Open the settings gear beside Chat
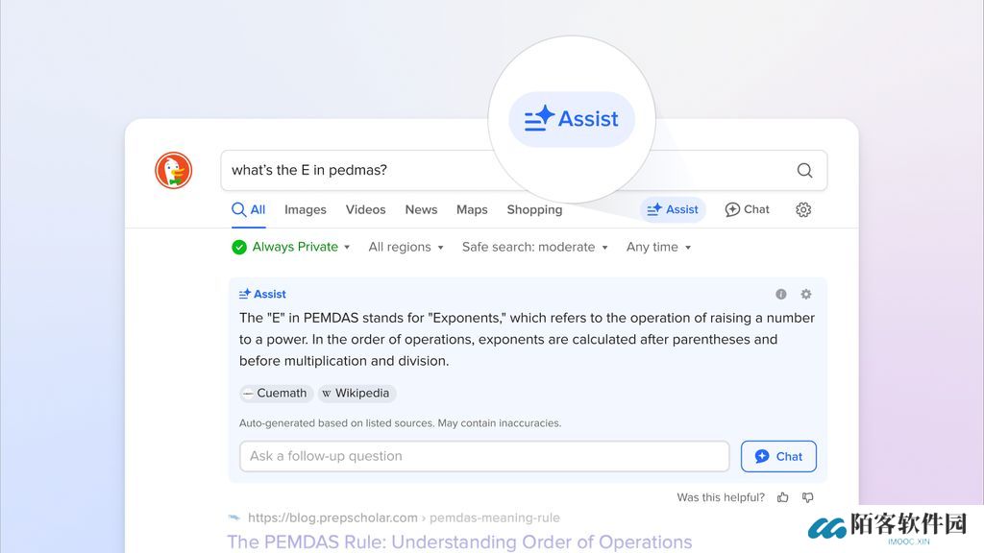The height and width of the screenshot is (553, 984). [x=803, y=209]
